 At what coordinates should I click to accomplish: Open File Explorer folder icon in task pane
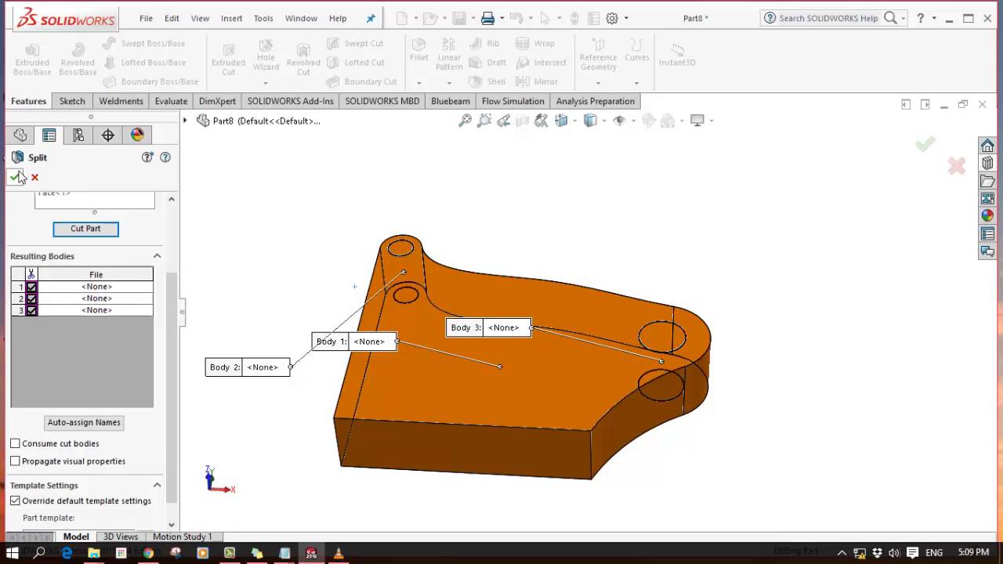point(987,181)
